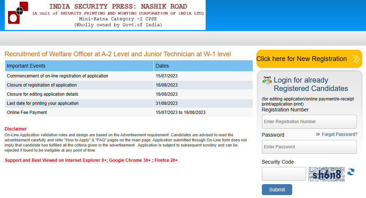Focus the Registration Number field

point(309,121)
